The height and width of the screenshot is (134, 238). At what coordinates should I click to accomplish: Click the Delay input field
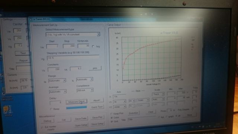pyautogui.click(x=56, y=103)
